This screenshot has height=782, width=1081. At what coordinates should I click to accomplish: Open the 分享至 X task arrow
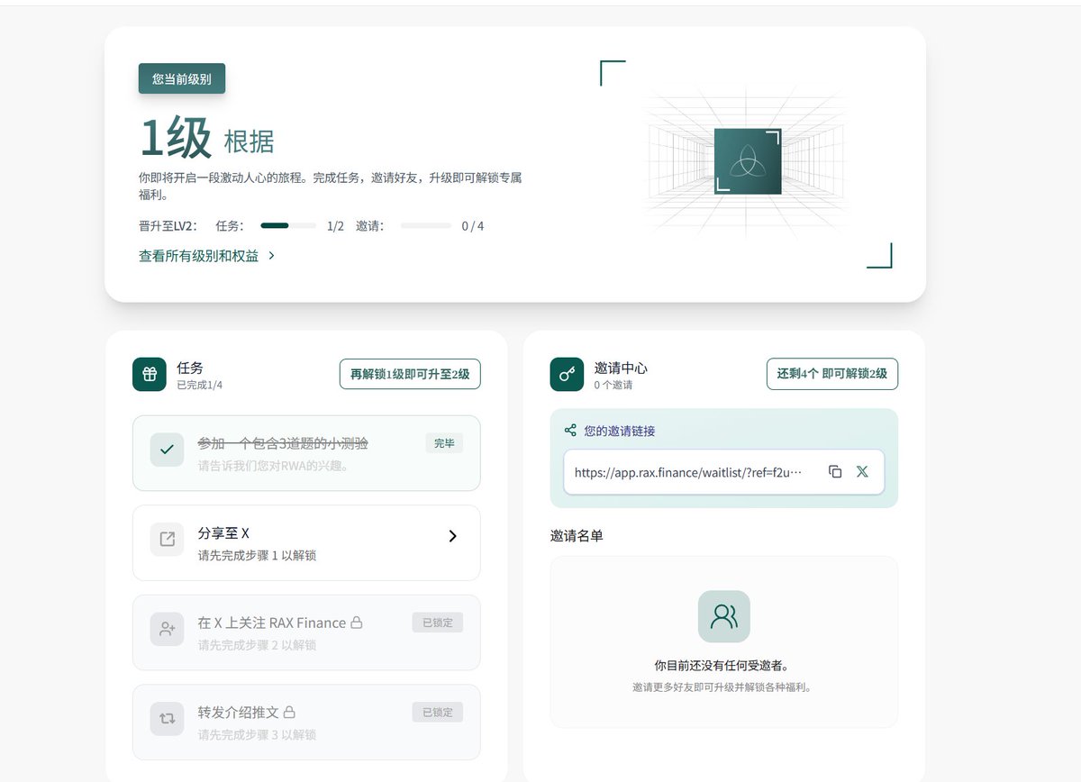[x=453, y=536]
